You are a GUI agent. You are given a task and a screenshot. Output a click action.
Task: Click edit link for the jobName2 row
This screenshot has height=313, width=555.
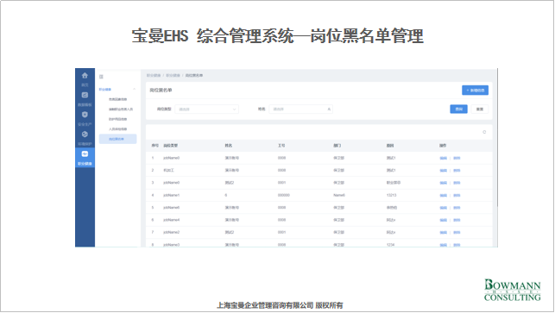click(443, 232)
